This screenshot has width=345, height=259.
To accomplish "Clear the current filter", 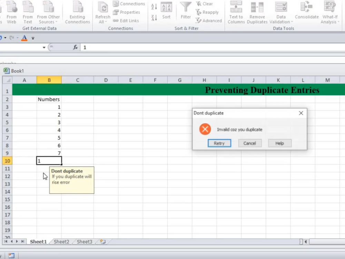I will pyautogui.click(x=204, y=4).
